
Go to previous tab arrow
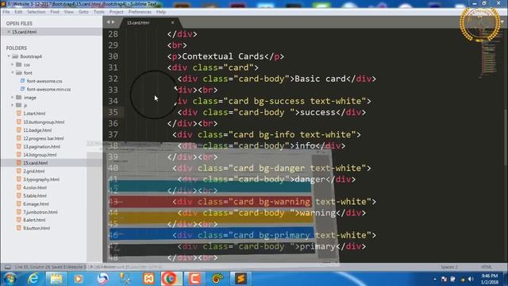pyautogui.click(x=109, y=22)
